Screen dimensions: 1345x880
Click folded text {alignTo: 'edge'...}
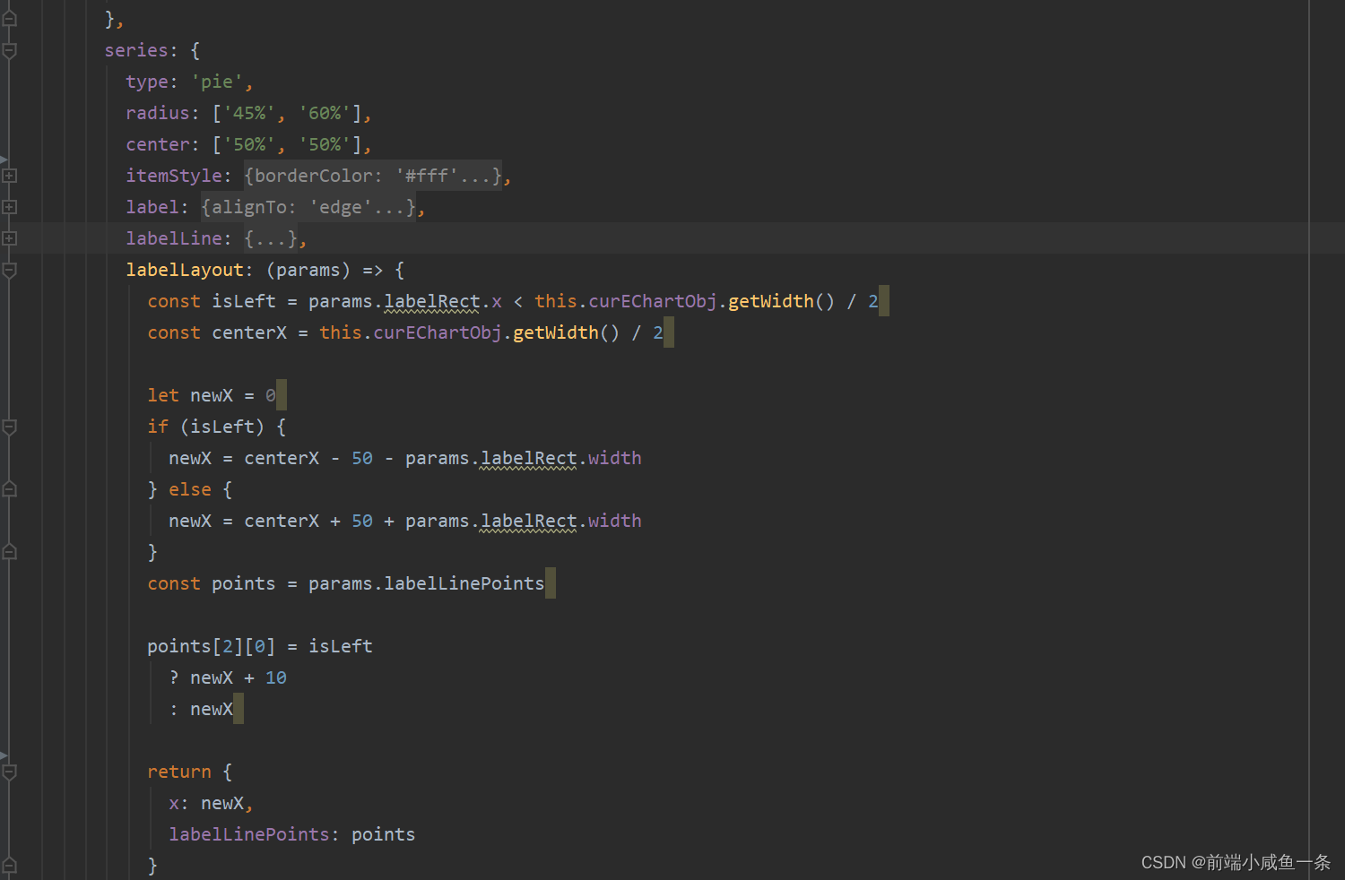[308, 207]
